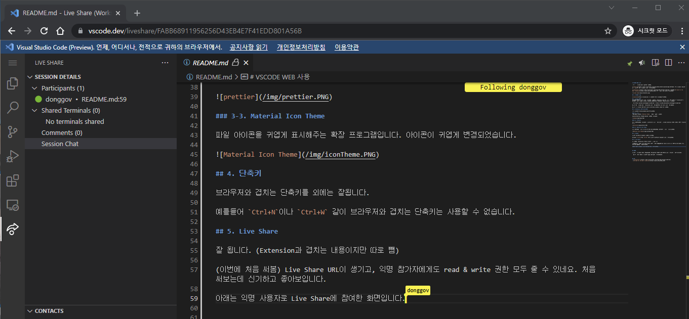The image size is (689, 319).
Task: Open the Search view in activity bar
Action: point(12,108)
